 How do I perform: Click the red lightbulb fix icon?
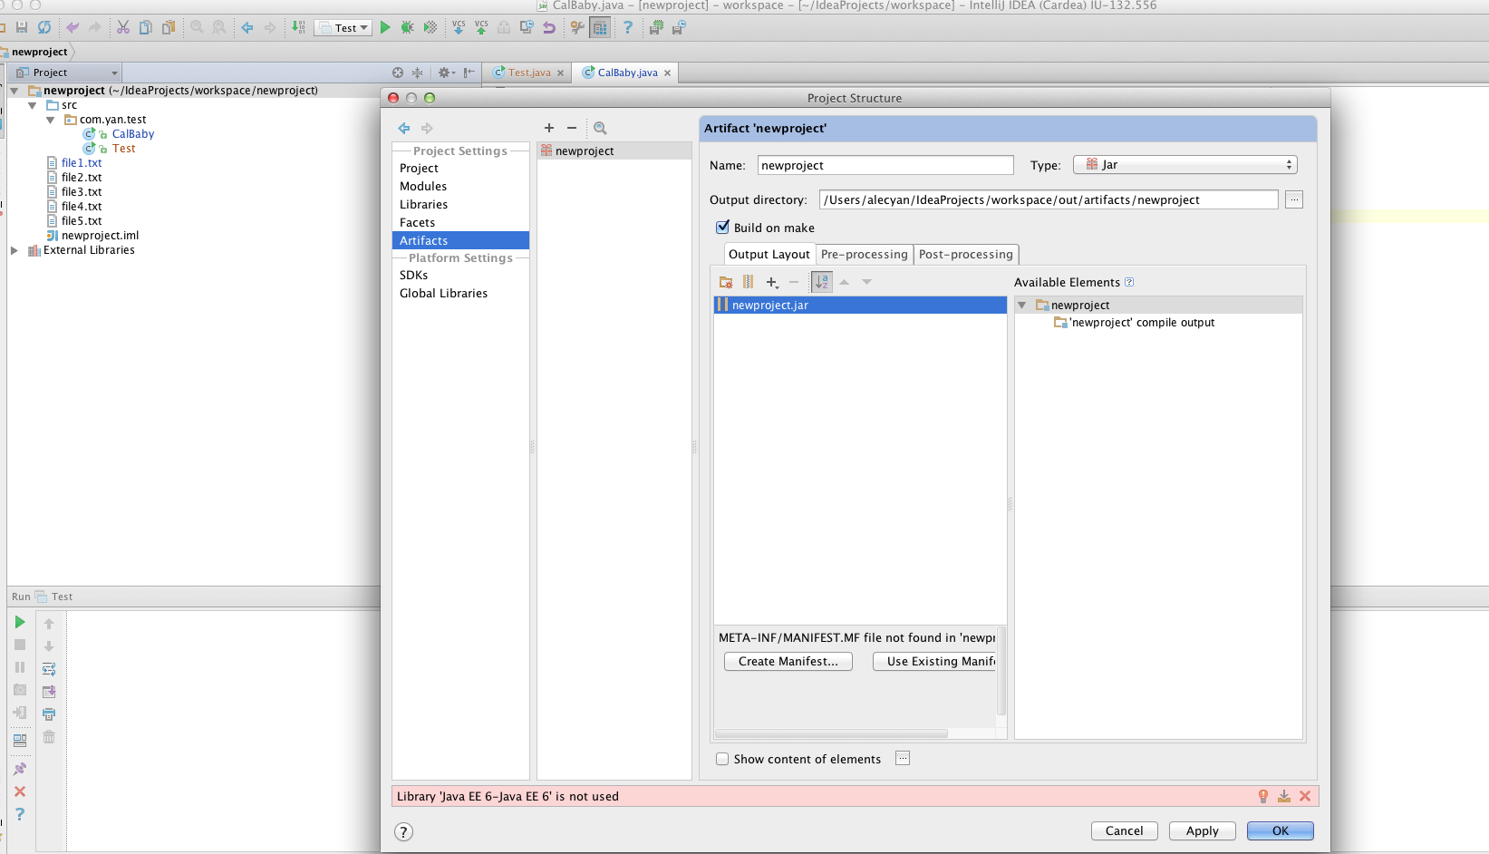point(1262,796)
